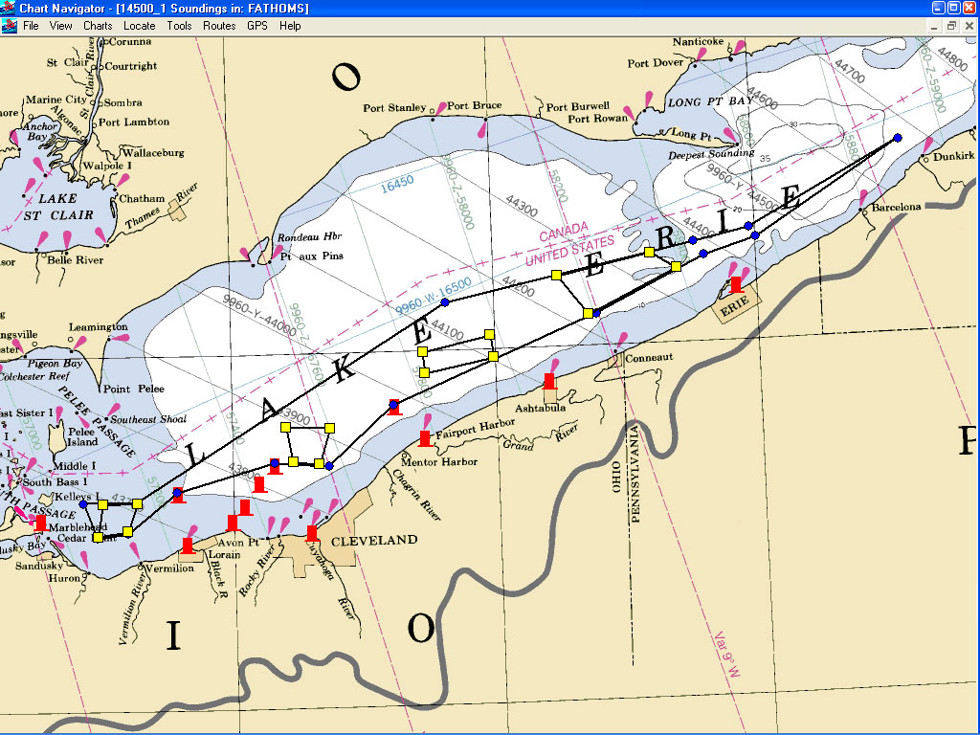Viewport: 980px width, 735px height.
Task: Click the Mentor Harbor label
Action: (x=438, y=462)
